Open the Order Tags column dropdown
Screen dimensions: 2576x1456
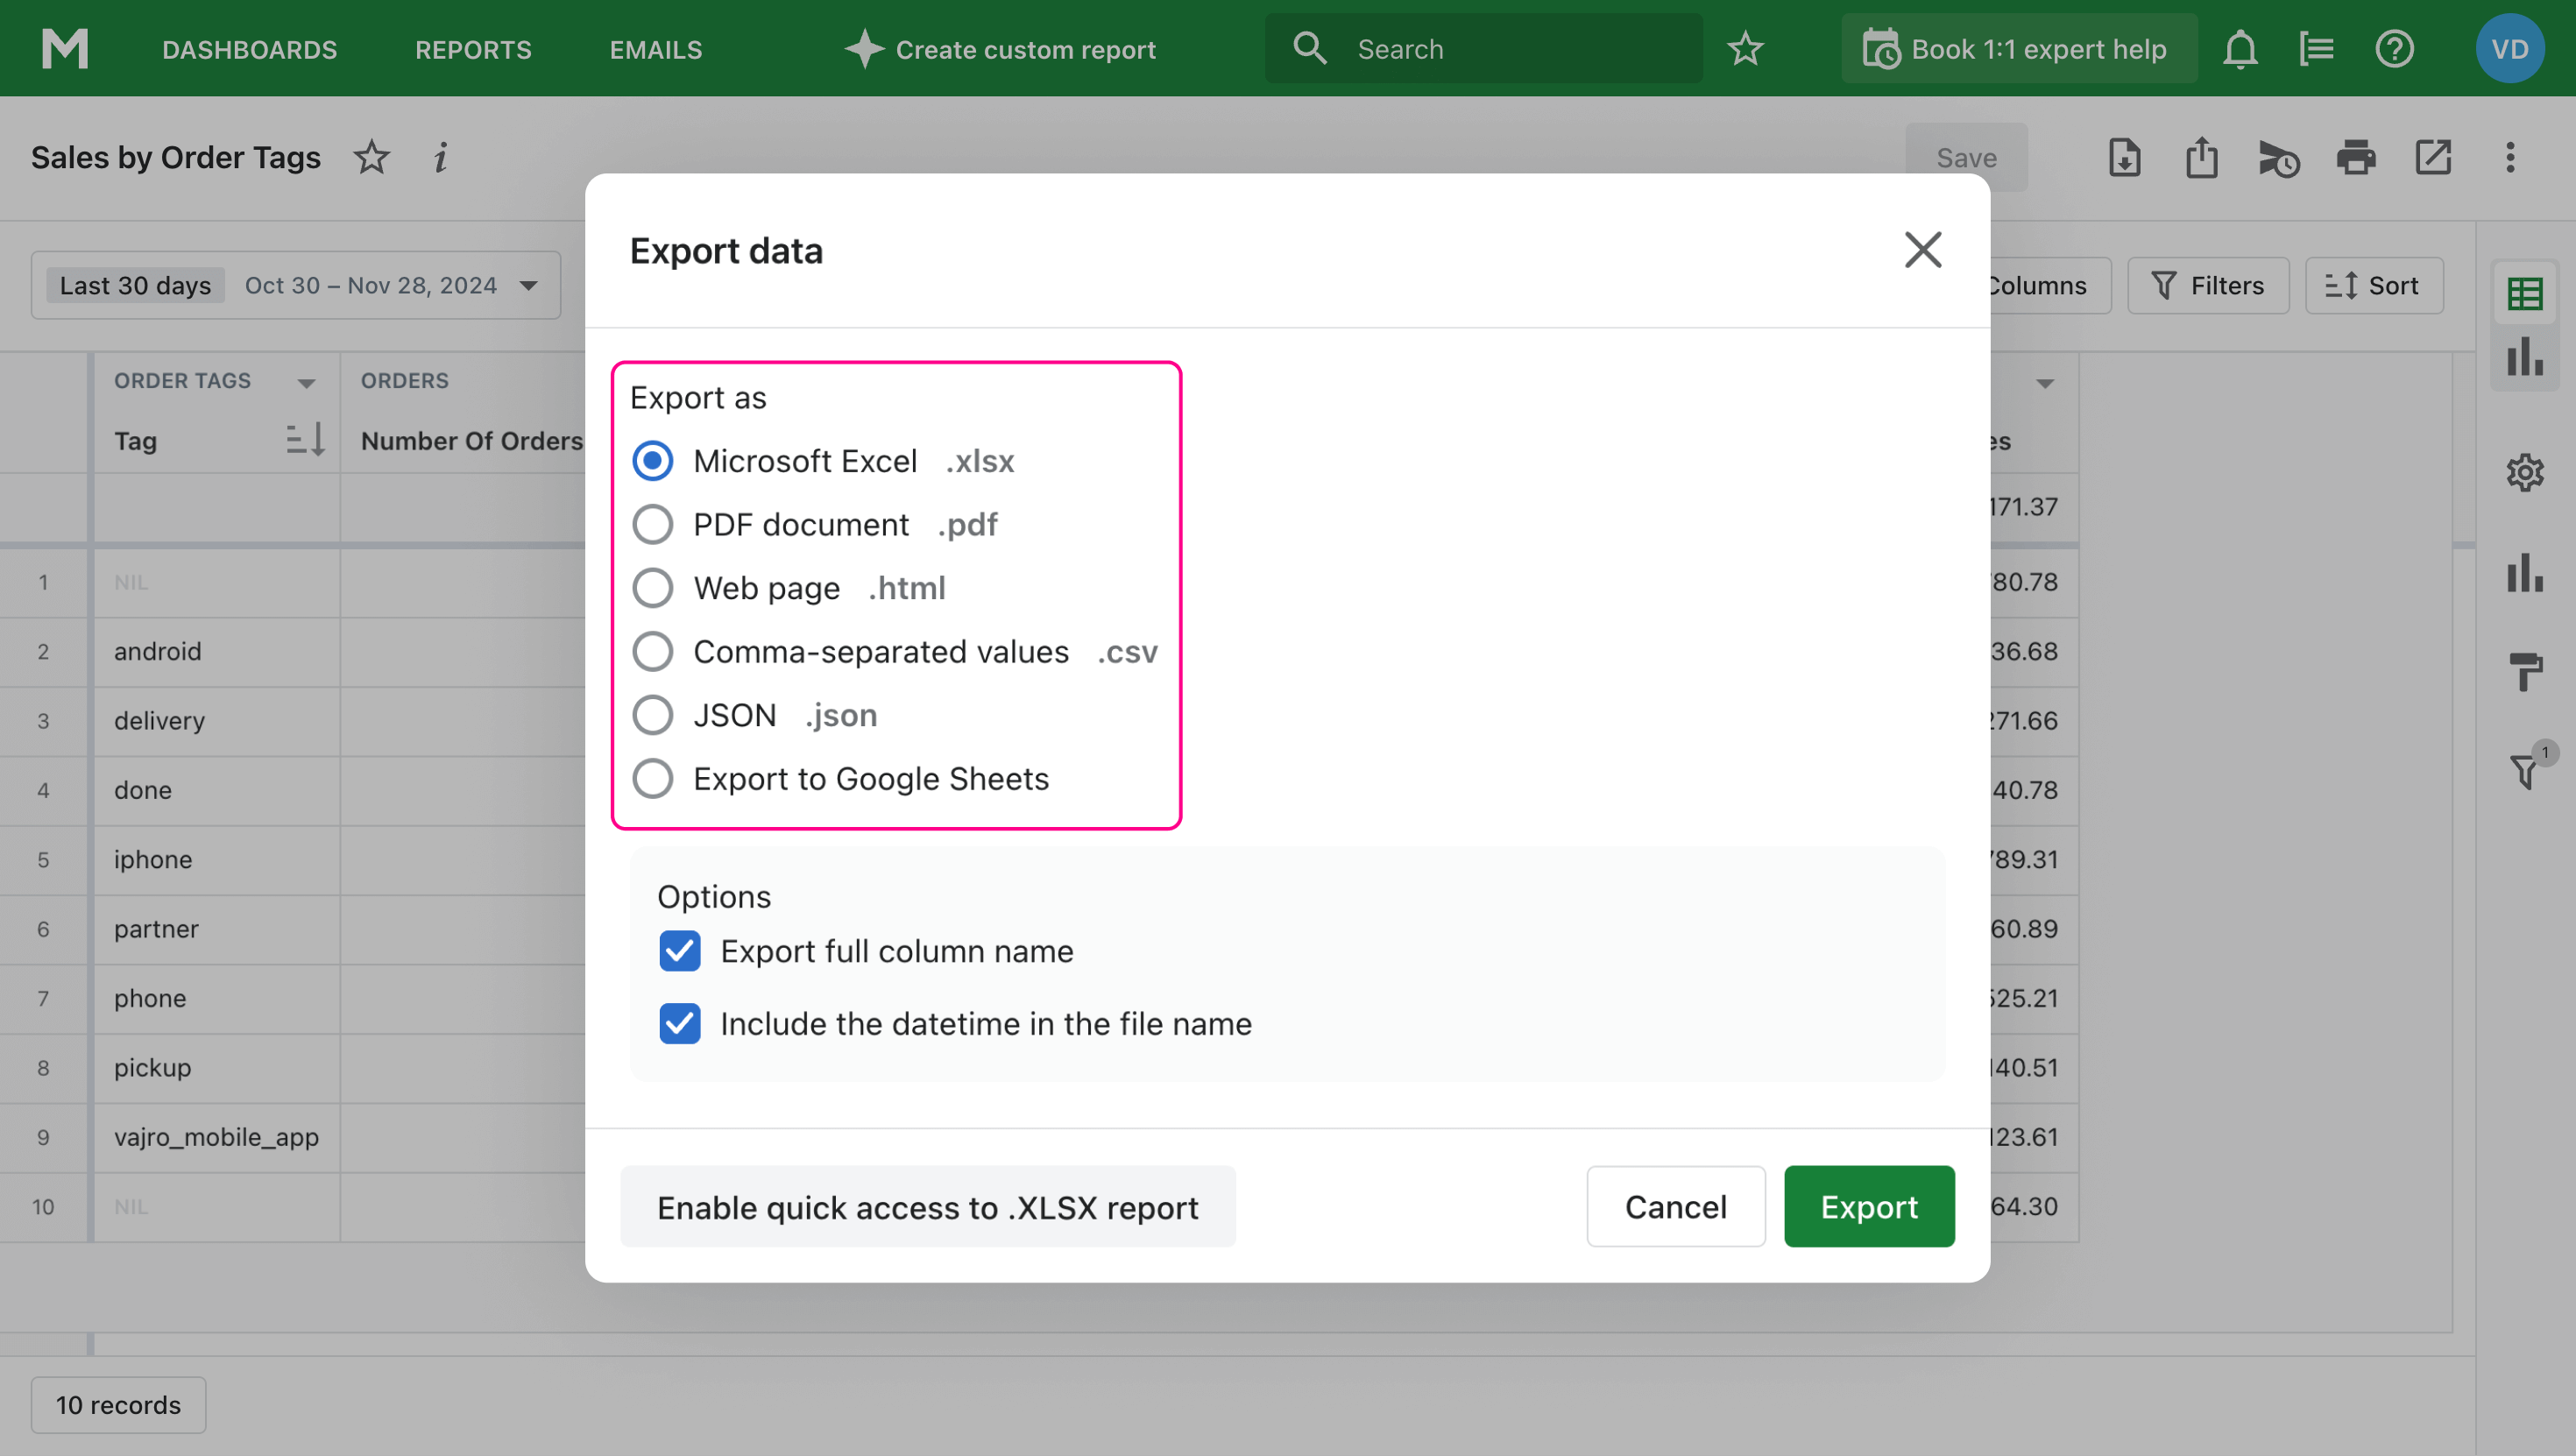[306, 381]
